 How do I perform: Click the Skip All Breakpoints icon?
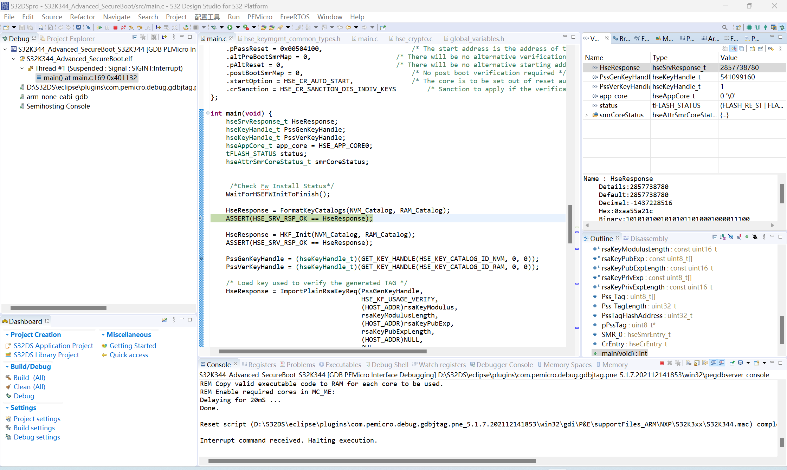tap(88, 27)
